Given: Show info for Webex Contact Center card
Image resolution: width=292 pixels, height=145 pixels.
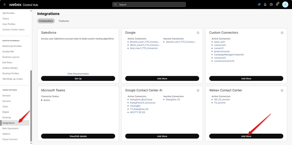Looking at the screenshot, I should tap(282, 90).
